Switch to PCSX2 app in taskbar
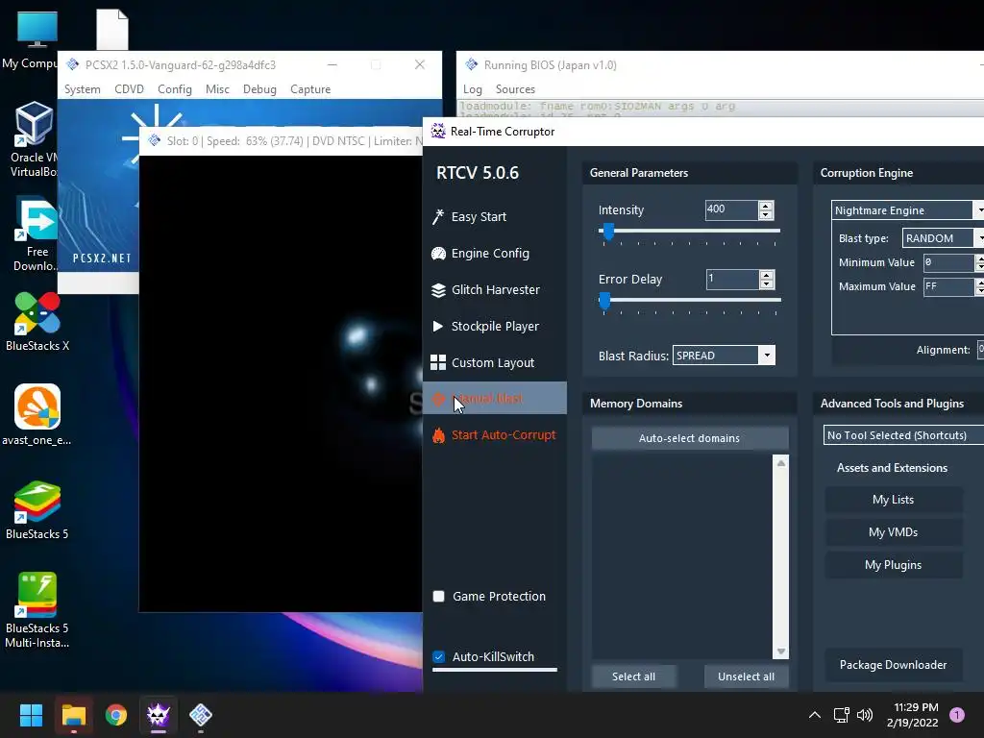Viewport: 984px width, 738px height. click(201, 715)
